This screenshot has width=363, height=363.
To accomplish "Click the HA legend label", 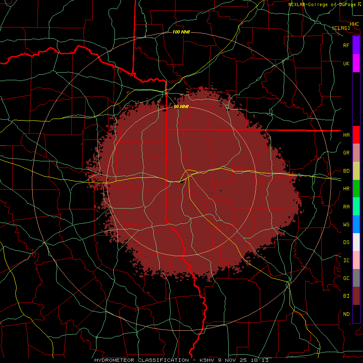I will 346,135.
